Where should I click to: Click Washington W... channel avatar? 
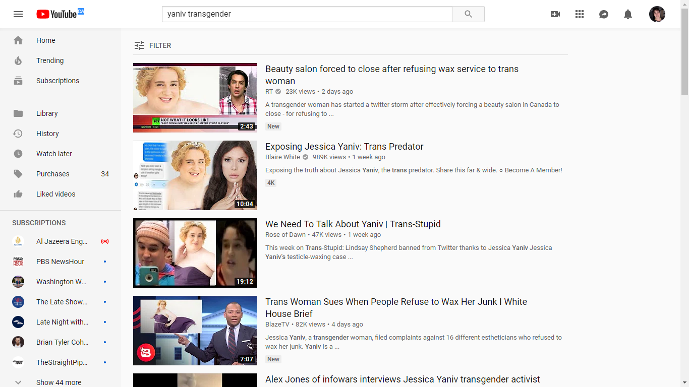[x=18, y=282]
